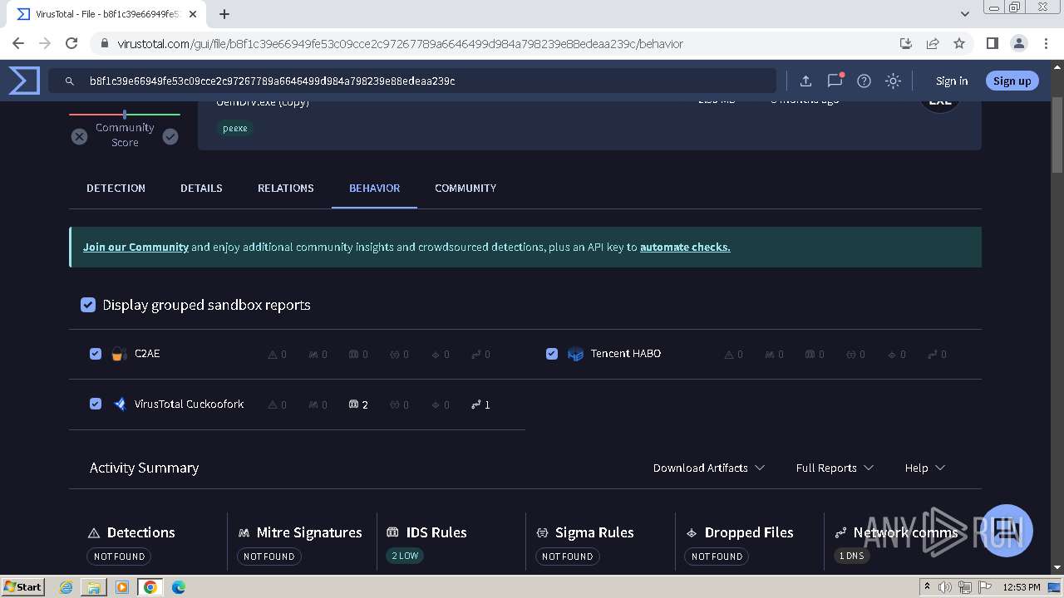Open the automate checks link
Image resolution: width=1064 pixels, height=598 pixels.
[x=685, y=247]
